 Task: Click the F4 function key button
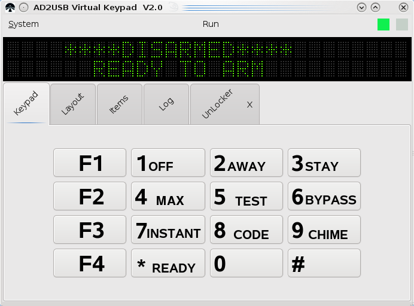(x=90, y=263)
